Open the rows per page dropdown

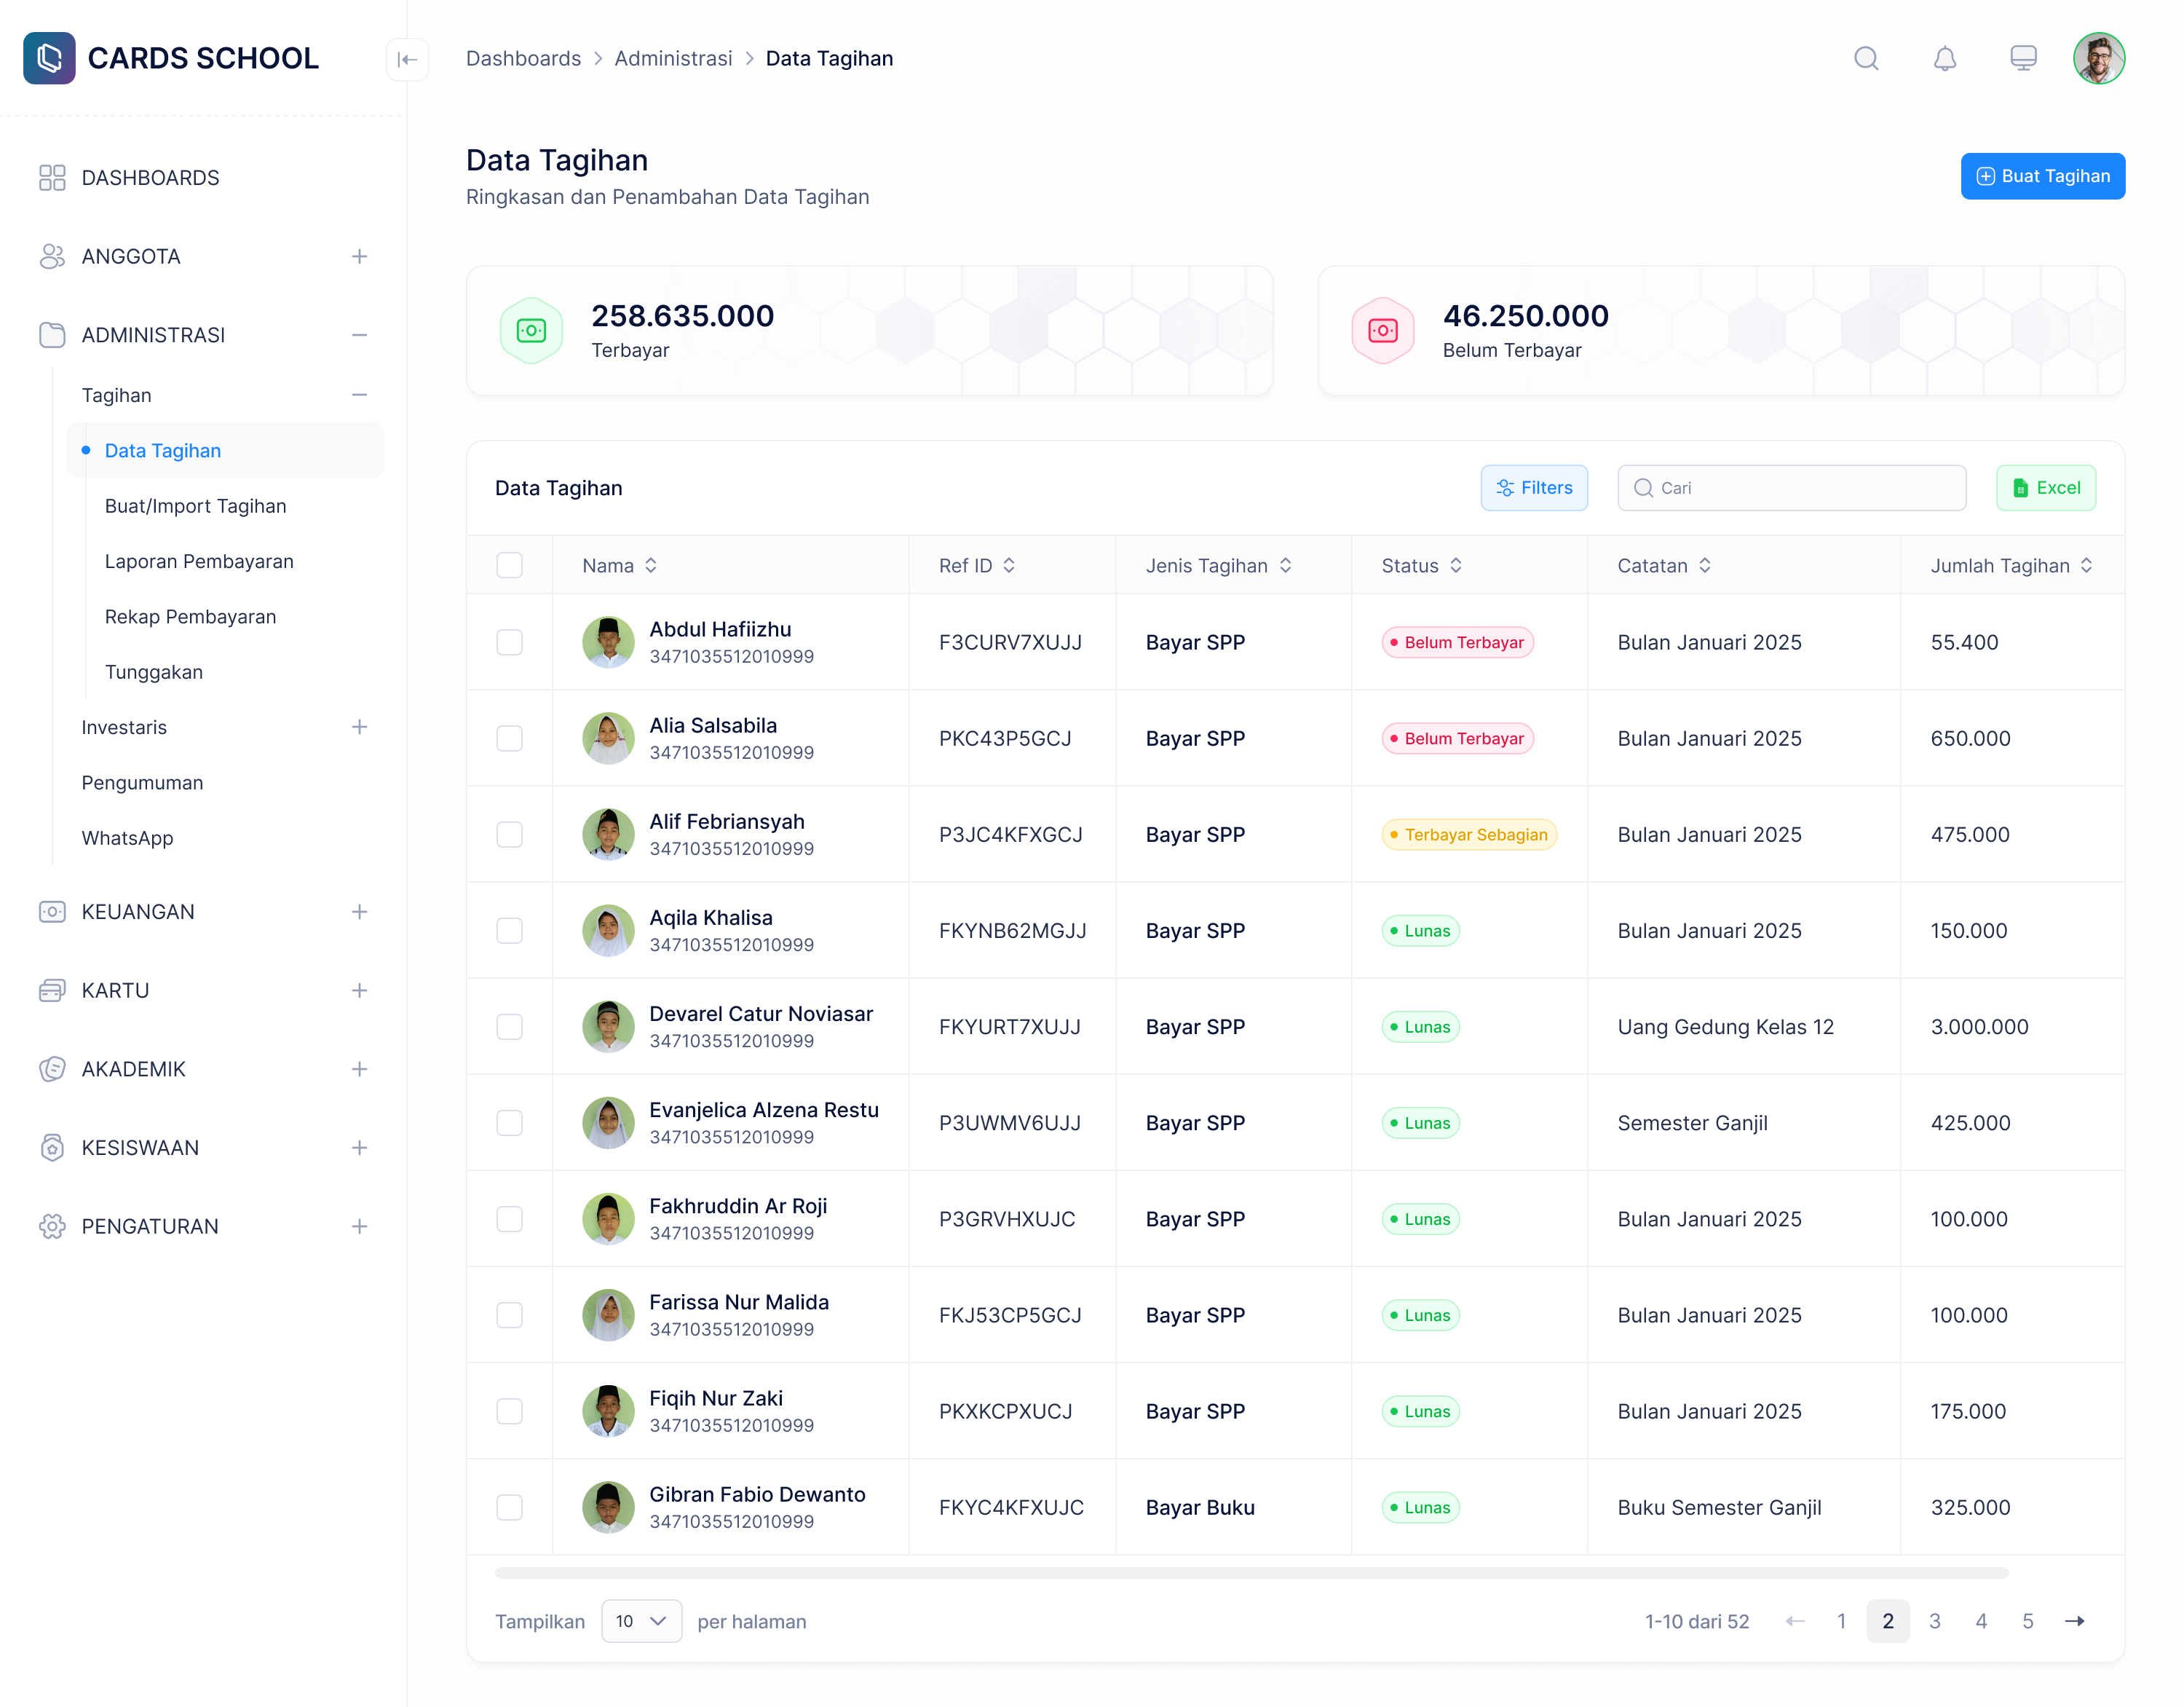(x=641, y=1621)
